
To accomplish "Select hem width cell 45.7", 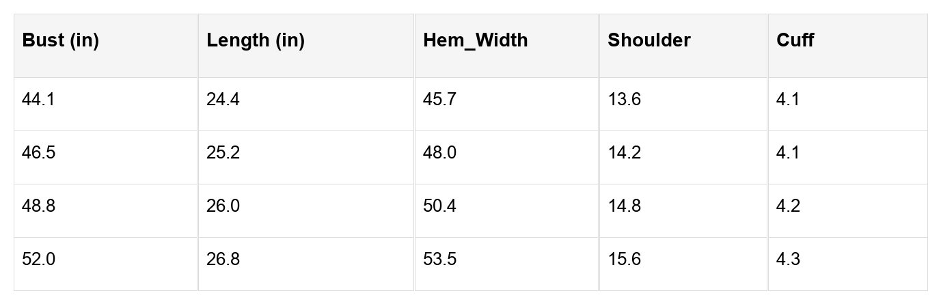I will (439, 100).
